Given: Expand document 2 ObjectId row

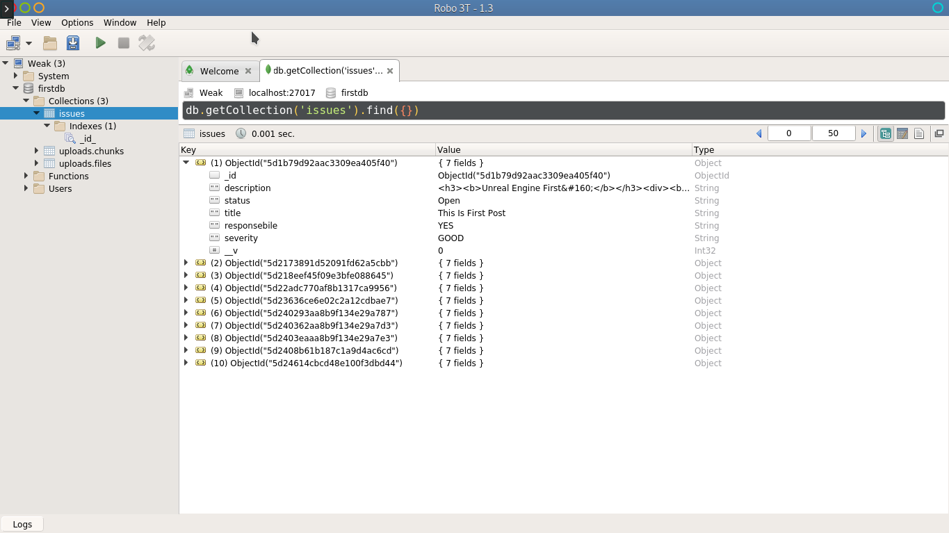Looking at the screenshot, I should [x=186, y=263].
